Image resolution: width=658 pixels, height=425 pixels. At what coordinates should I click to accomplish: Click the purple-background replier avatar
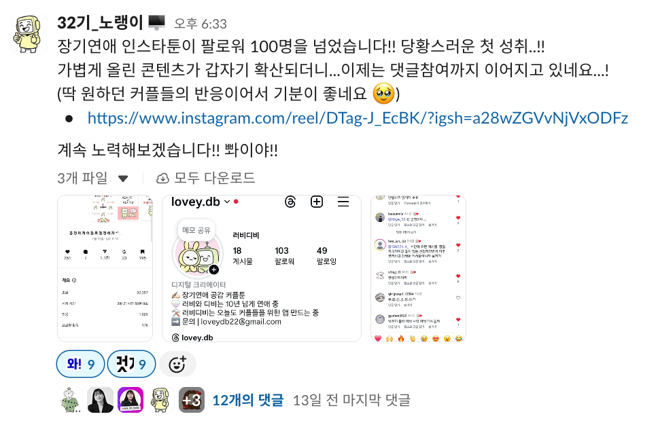pyautogui.click(x=131, y=400)
